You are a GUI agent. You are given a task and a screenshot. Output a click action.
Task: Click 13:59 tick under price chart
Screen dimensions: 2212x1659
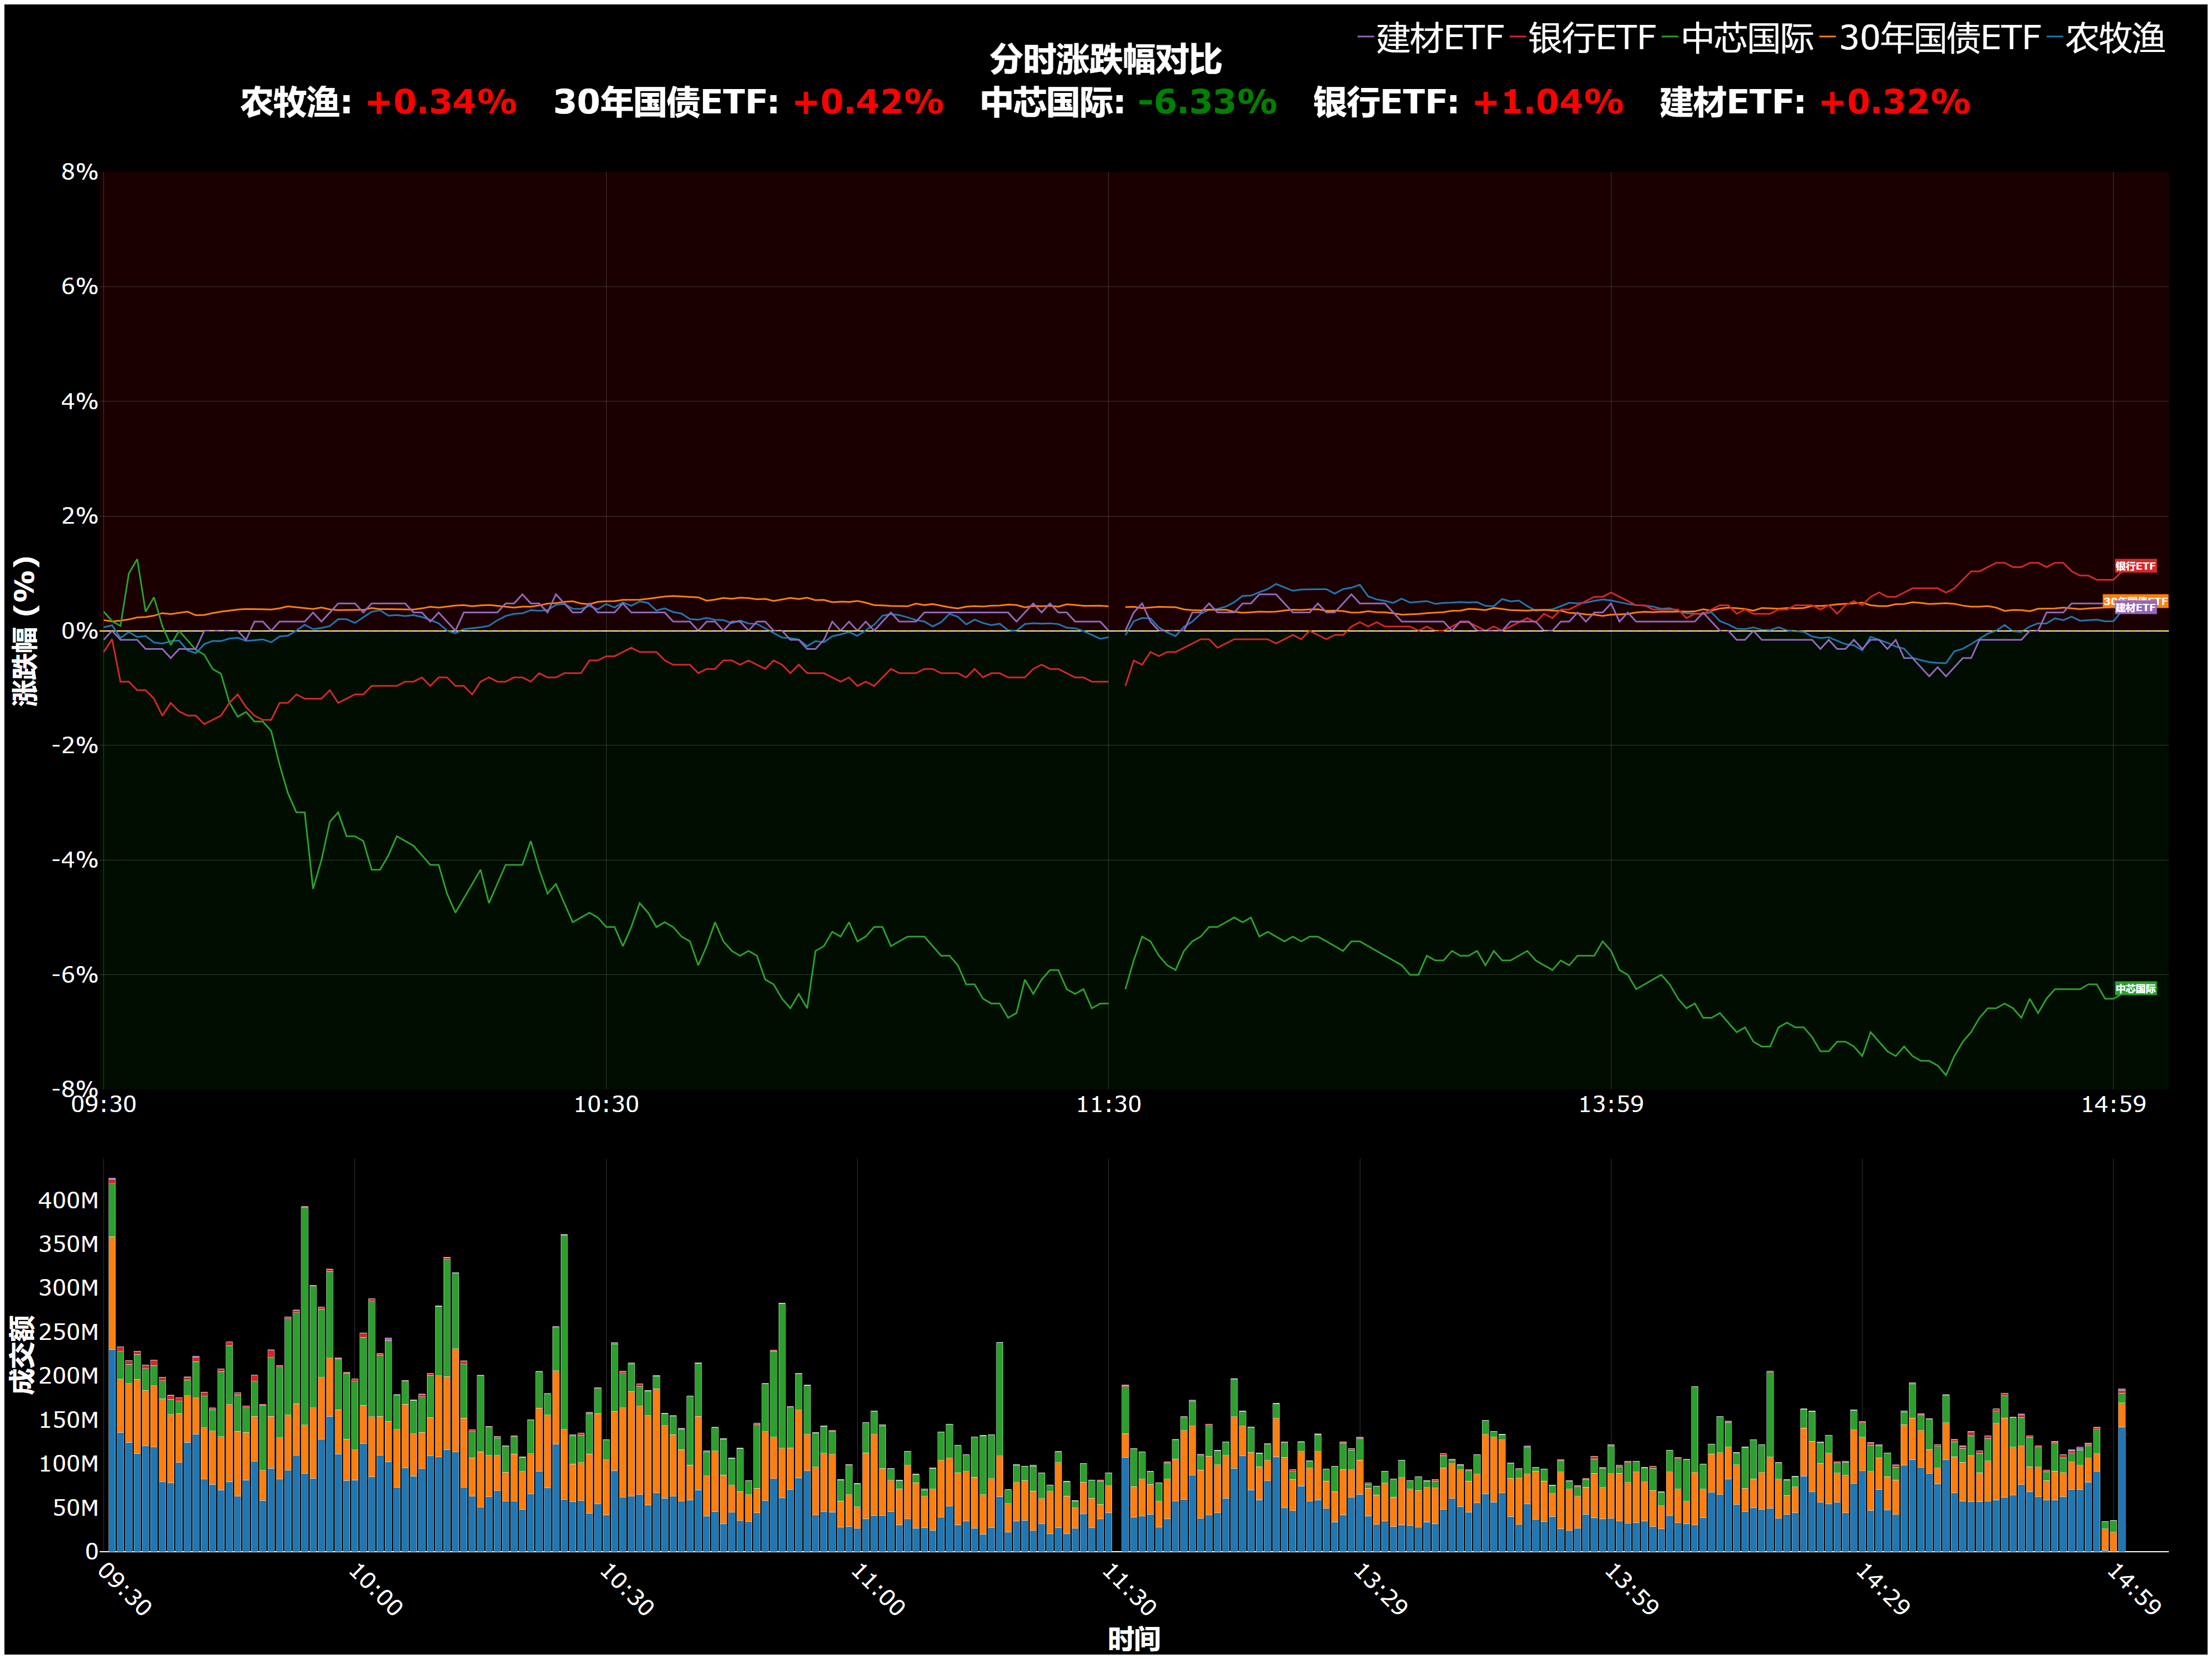click(1610, 1104)
